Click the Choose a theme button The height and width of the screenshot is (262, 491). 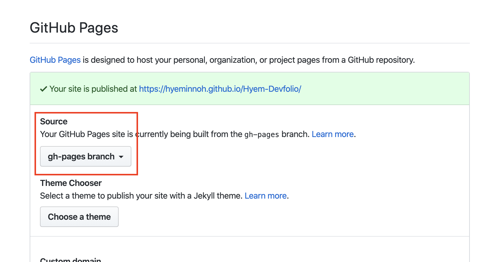pos(79,217)
